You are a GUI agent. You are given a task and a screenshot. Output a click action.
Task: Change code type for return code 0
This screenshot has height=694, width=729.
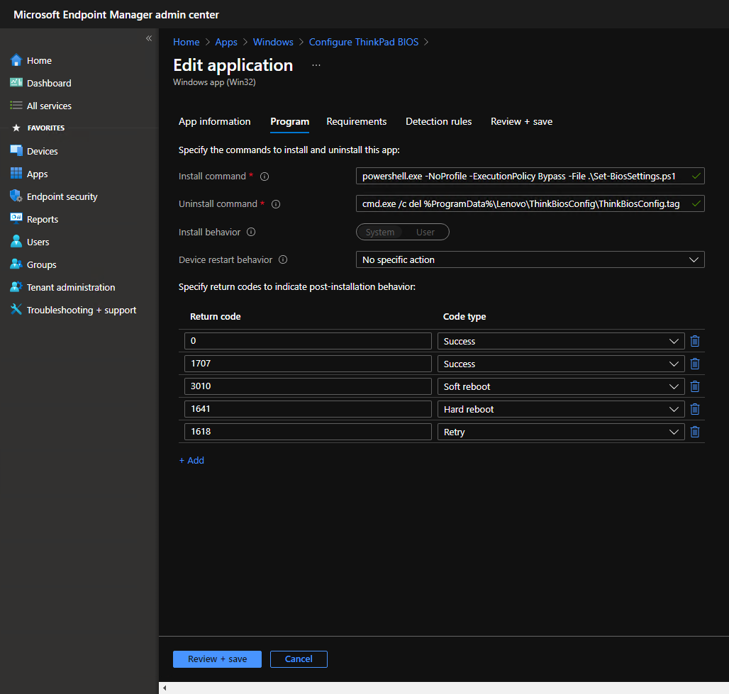point(561,341)
